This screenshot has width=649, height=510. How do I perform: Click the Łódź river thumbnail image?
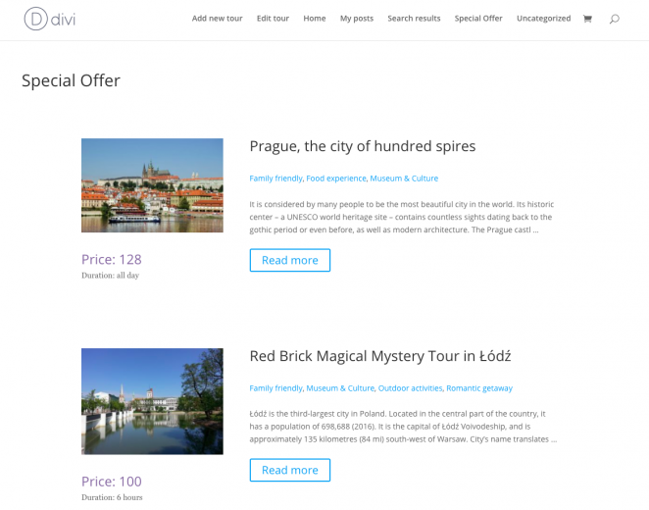pyautogui.click(x=152, y=401)
